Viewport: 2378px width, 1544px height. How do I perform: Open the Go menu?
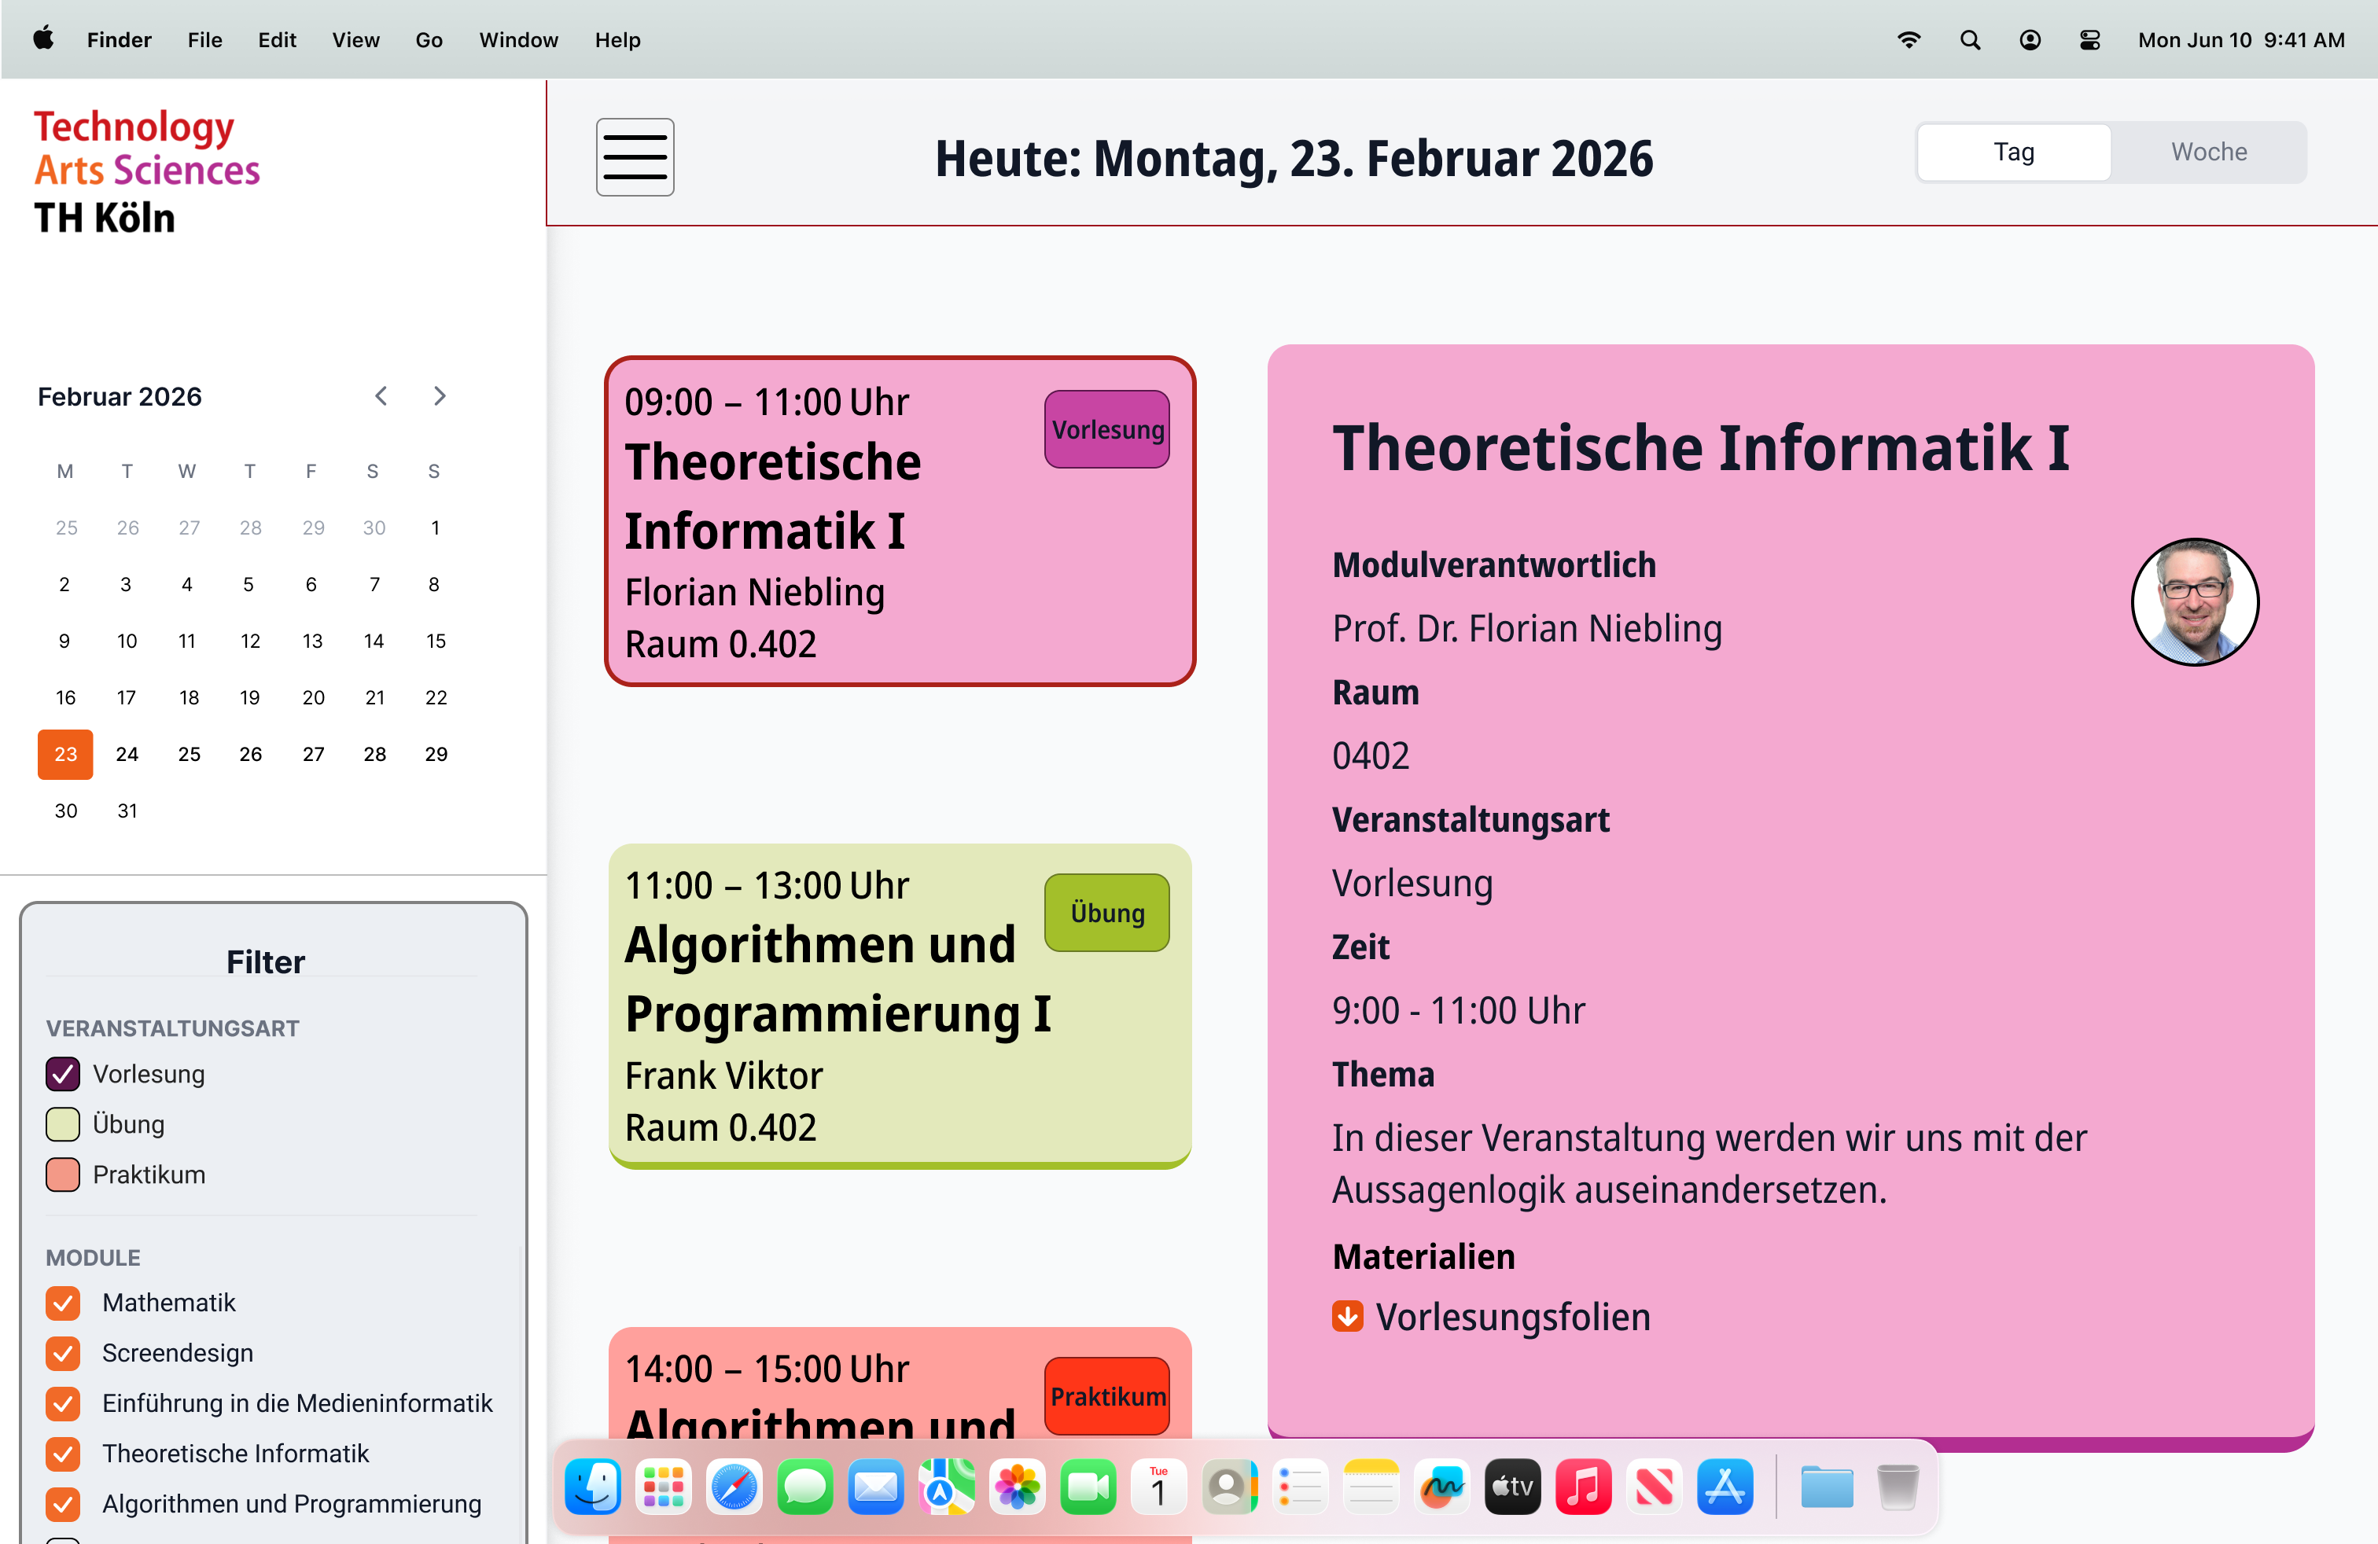tap(429, 40)
